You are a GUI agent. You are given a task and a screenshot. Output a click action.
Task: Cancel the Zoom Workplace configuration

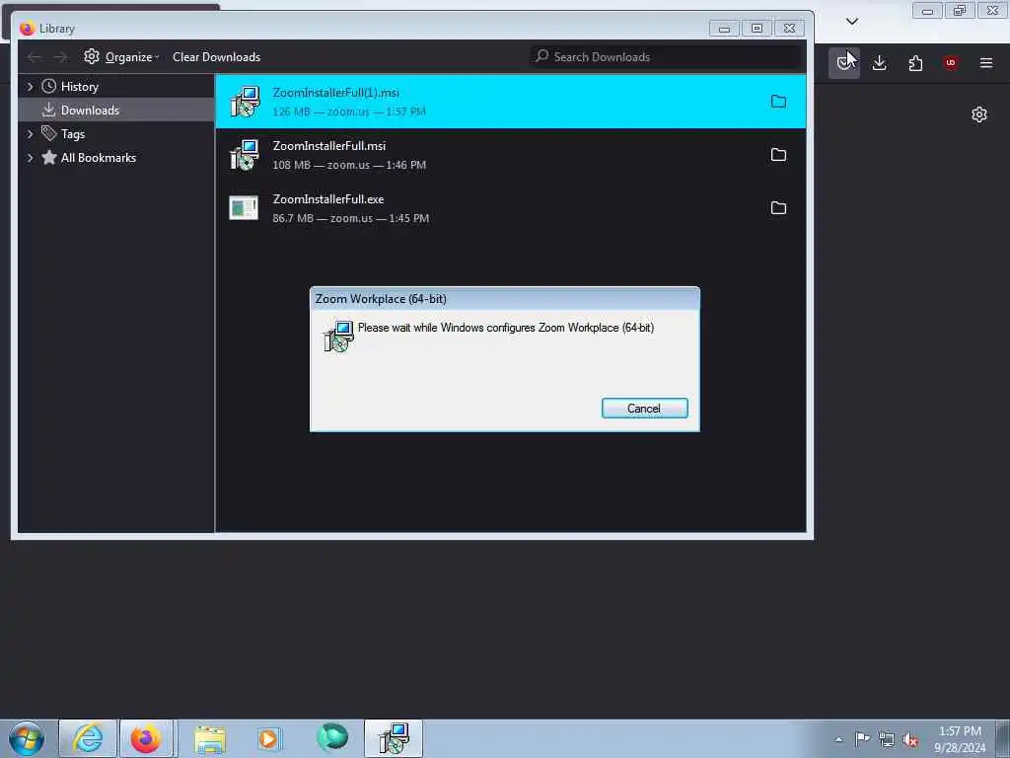pyautogui.click(x=644, y=408)
